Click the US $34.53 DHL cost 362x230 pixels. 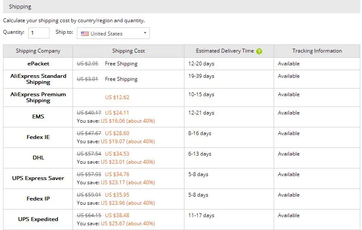(x=117, y=154)
